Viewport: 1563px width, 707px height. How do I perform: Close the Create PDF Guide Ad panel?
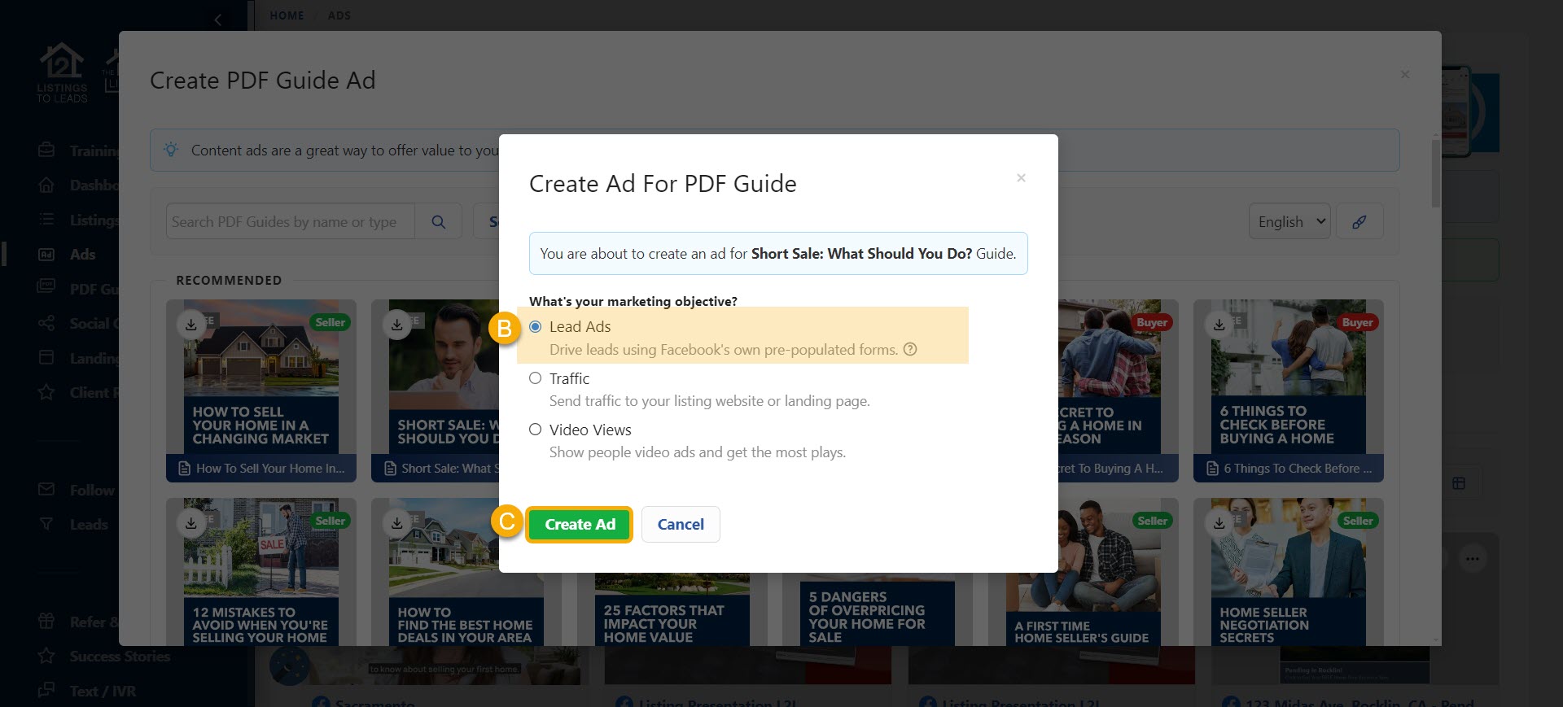[x=1405, y=75]
